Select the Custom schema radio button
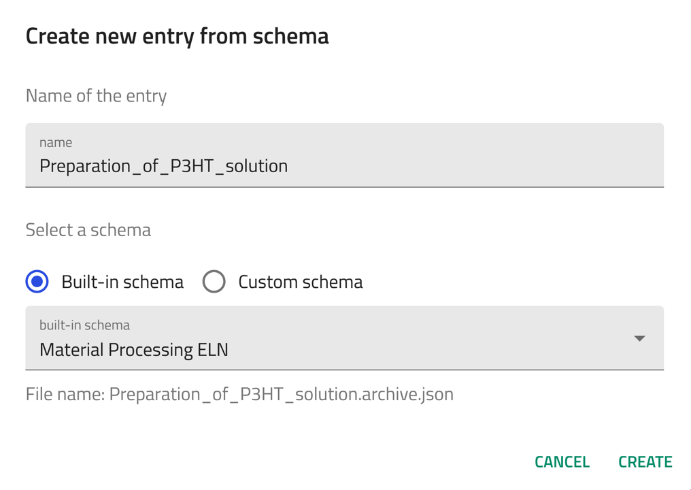Screen dimensions: 691x490 click(214, 282)
